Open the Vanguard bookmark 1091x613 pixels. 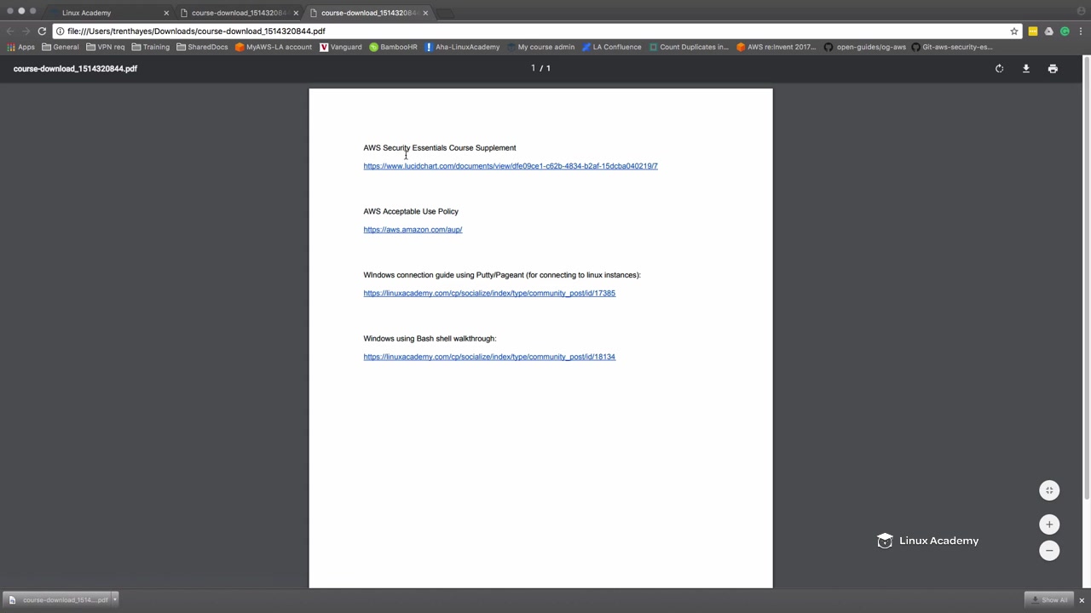340,47
